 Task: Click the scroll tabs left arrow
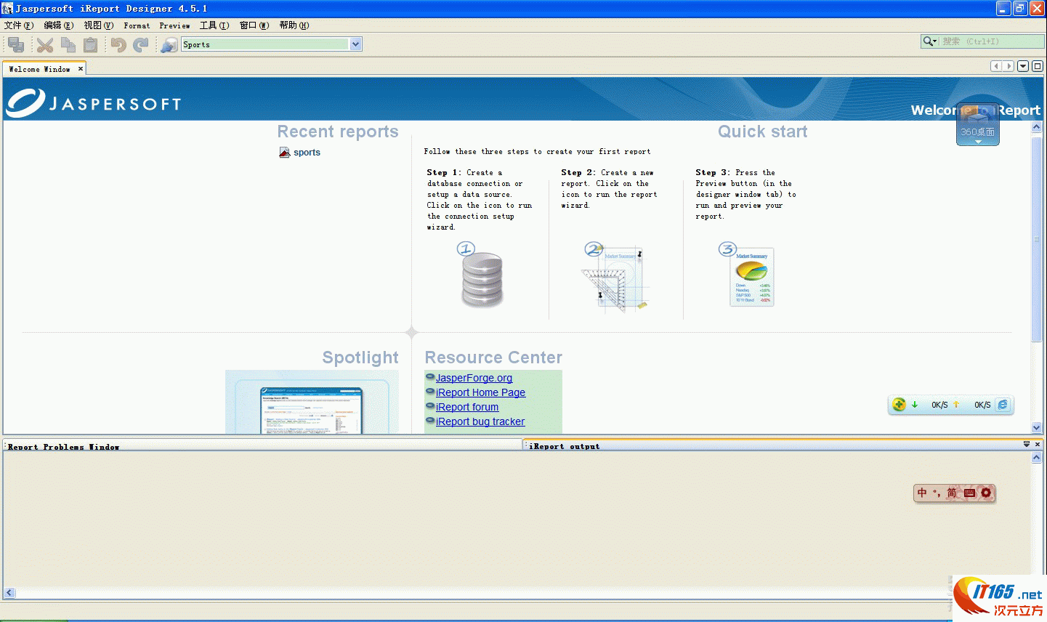pyautogui.click(x=996, y=66)
